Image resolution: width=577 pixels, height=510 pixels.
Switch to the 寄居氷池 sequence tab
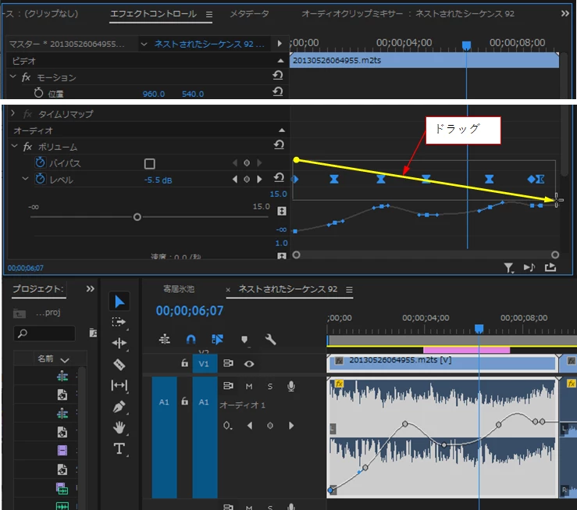[x=179, y=289]
